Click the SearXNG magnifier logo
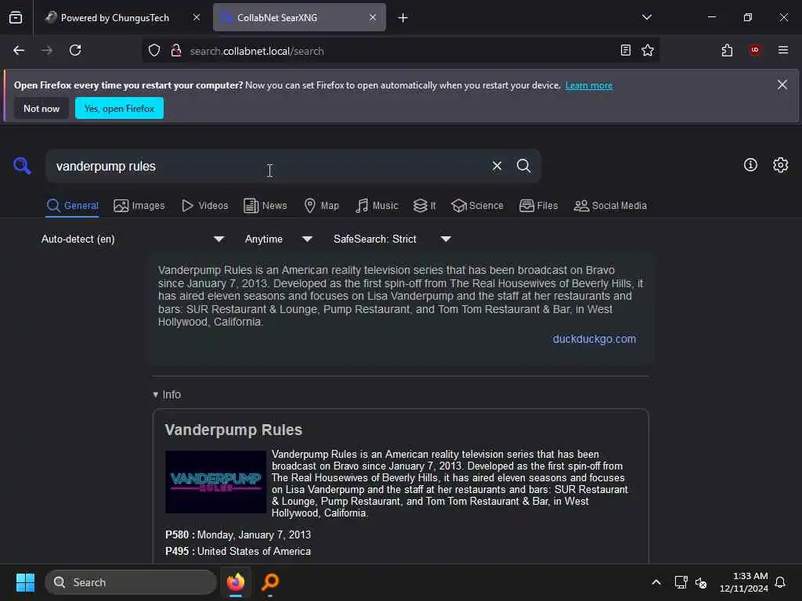Image resolution: width=802 pixels, height=601 pixels. (x=22, y=166)
